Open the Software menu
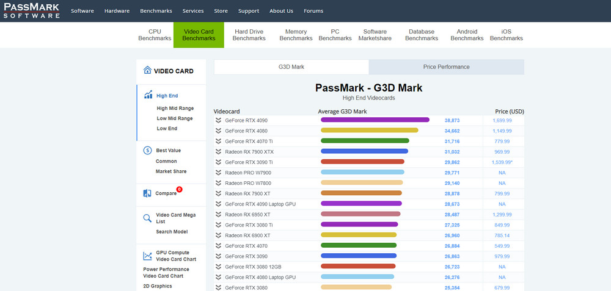Viewport: 611px width, 291px height. coord(82,11)
